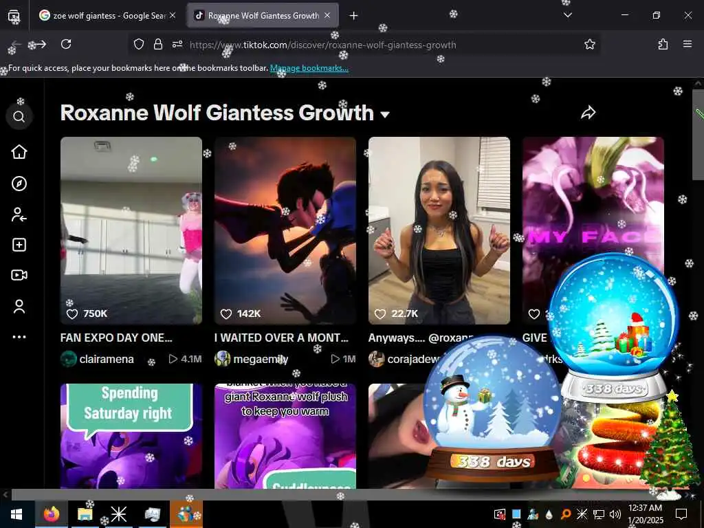Screen dimensions: 704x528
Task: Open the More three-dots sidebar menu
Action: (x=19, y=337)
